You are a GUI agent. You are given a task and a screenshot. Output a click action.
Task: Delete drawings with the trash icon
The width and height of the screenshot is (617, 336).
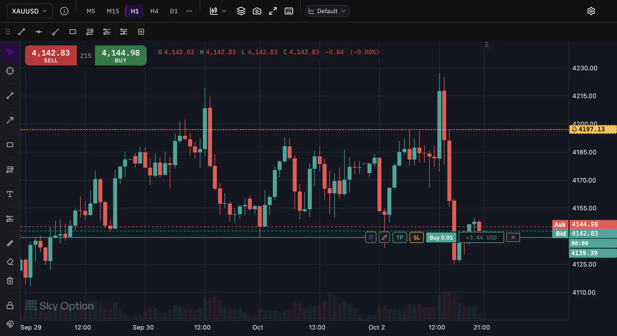[10, 281]
